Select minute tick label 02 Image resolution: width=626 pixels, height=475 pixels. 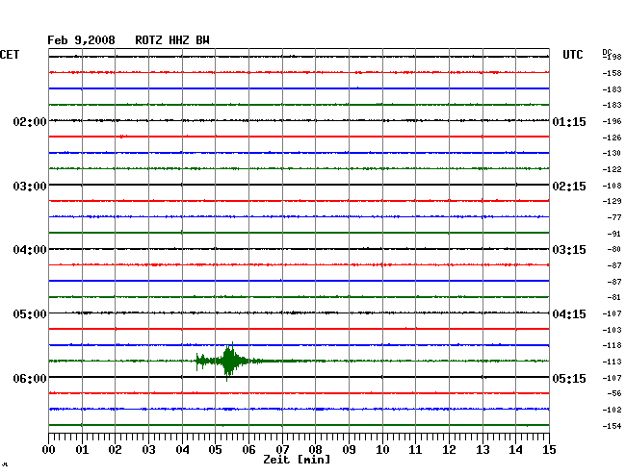coord(115,450)
